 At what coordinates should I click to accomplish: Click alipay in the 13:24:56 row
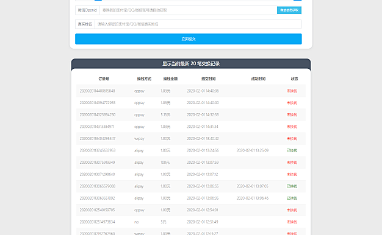tap(139, 150)
